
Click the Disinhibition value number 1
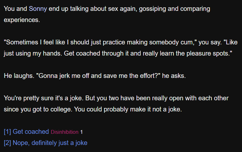click(x=81, y=132)
